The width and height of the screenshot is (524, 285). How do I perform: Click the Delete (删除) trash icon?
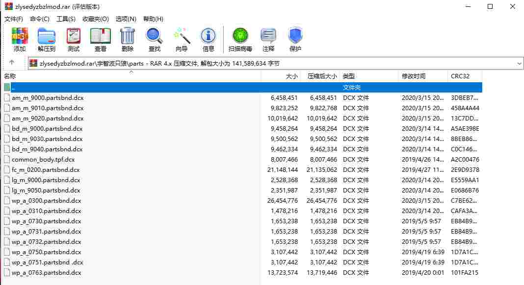coord(128,36)
